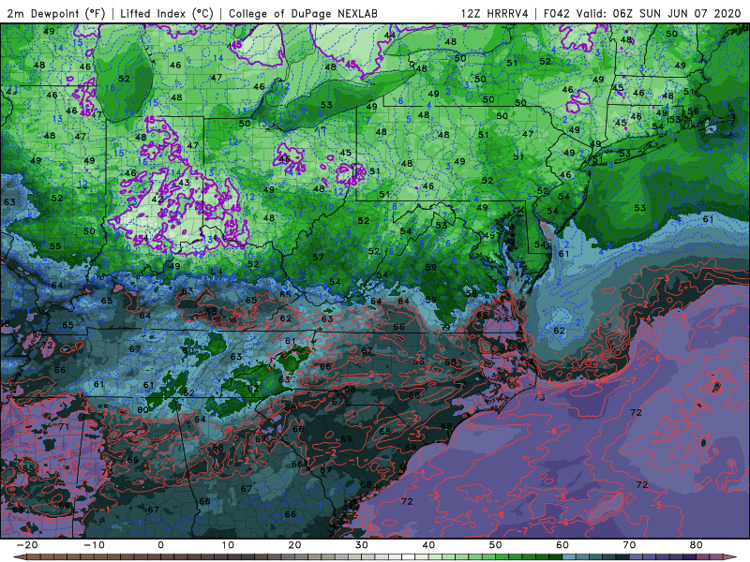750x562 pixels.
Task: Click the "F042" forecast hour text
Action: point(557,13)
